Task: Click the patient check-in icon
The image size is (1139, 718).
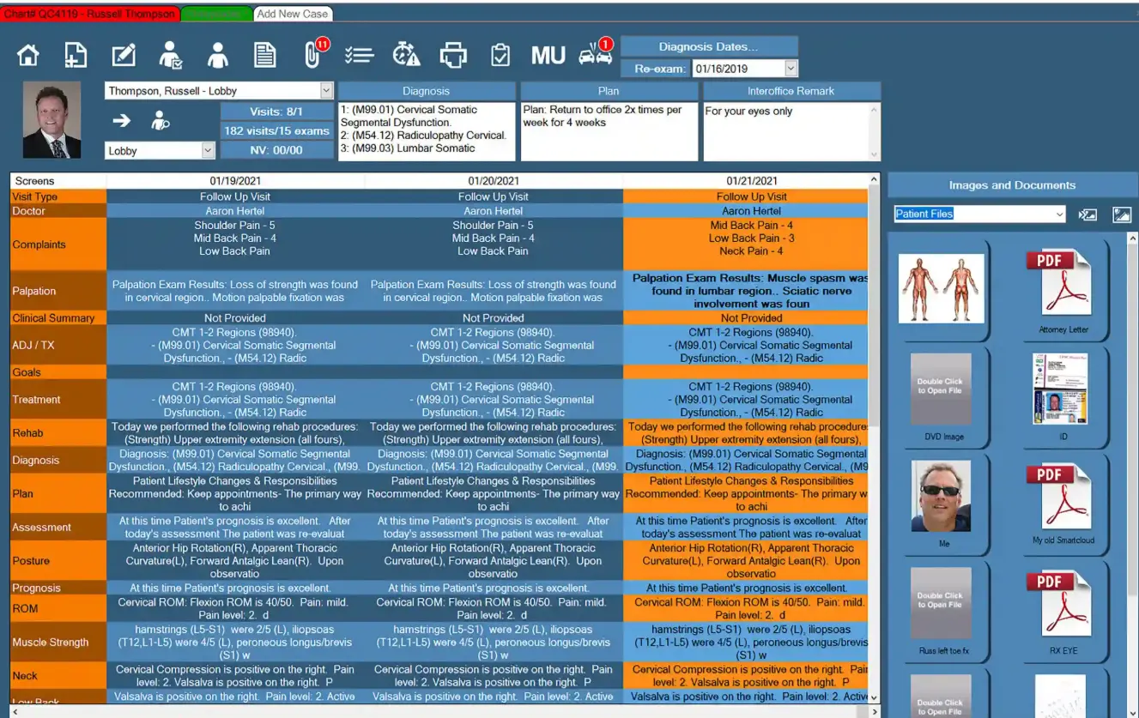Action: point(169,54)
